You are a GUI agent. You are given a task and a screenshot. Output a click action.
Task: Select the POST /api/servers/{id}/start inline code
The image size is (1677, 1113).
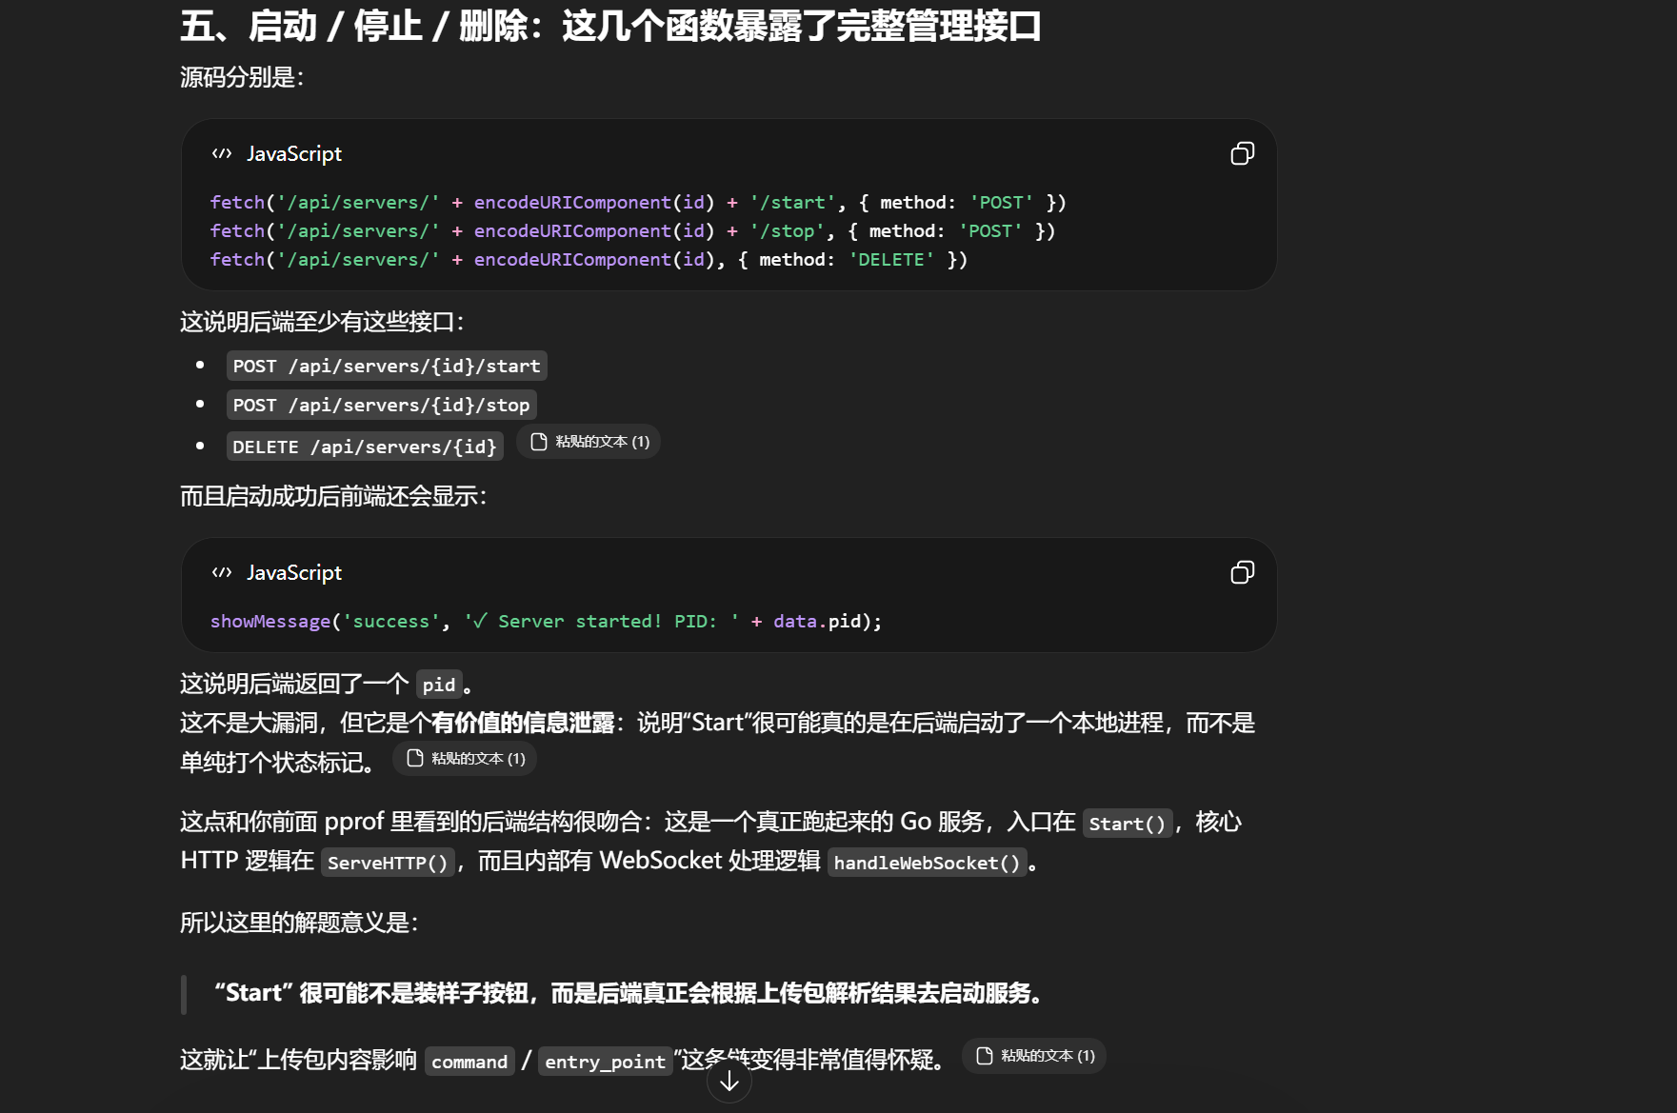tap(386, 367)
